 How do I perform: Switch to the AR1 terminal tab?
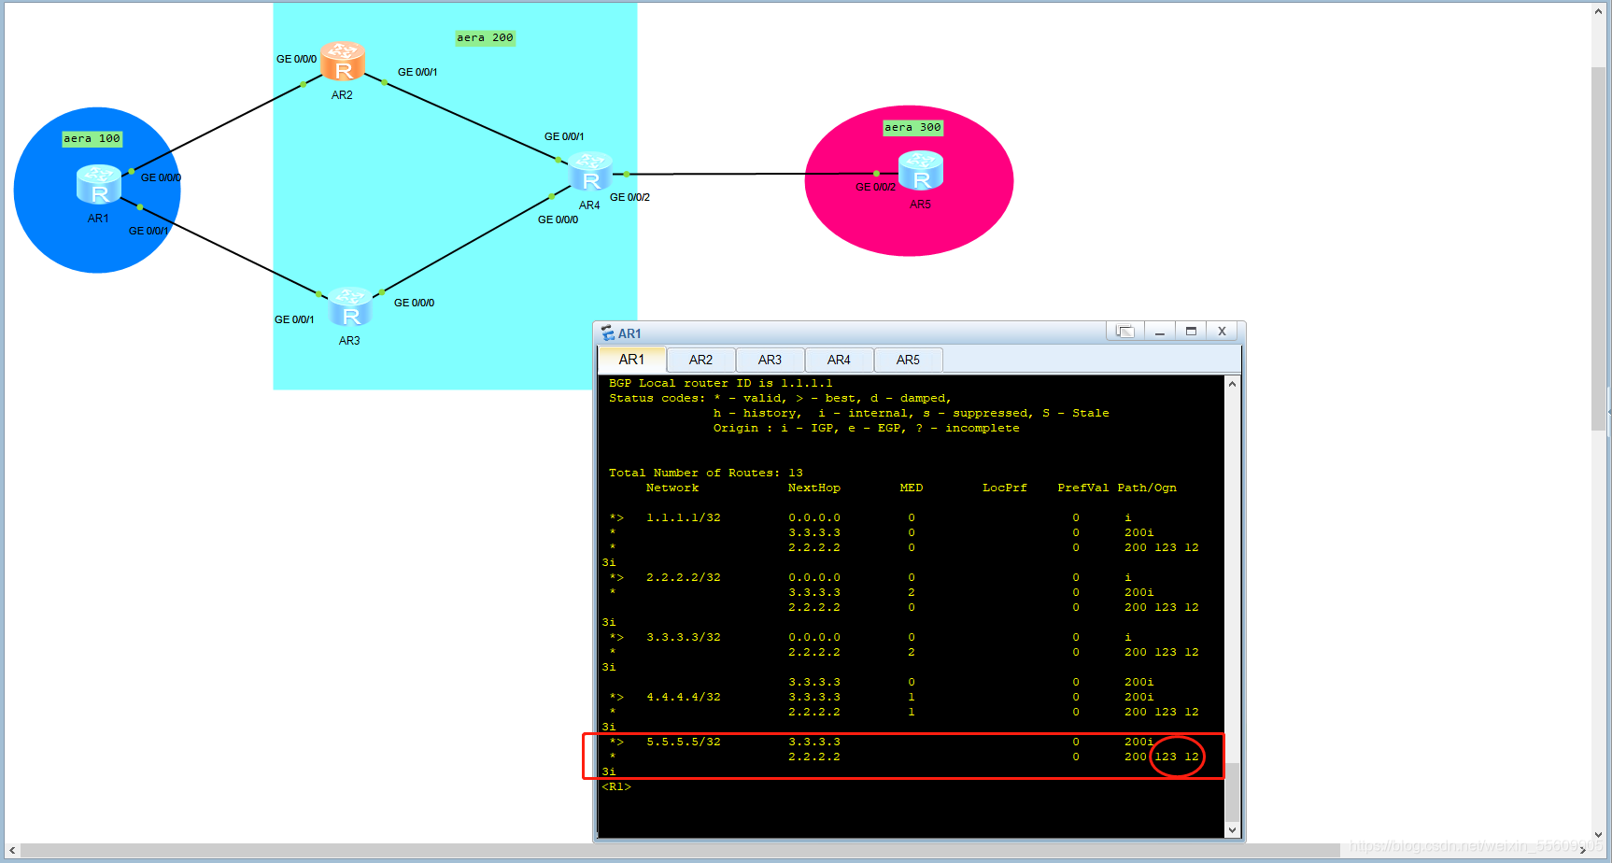point(631,360)
